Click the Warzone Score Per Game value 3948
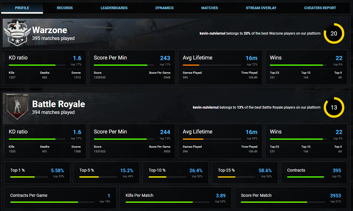 coord(167,78)
